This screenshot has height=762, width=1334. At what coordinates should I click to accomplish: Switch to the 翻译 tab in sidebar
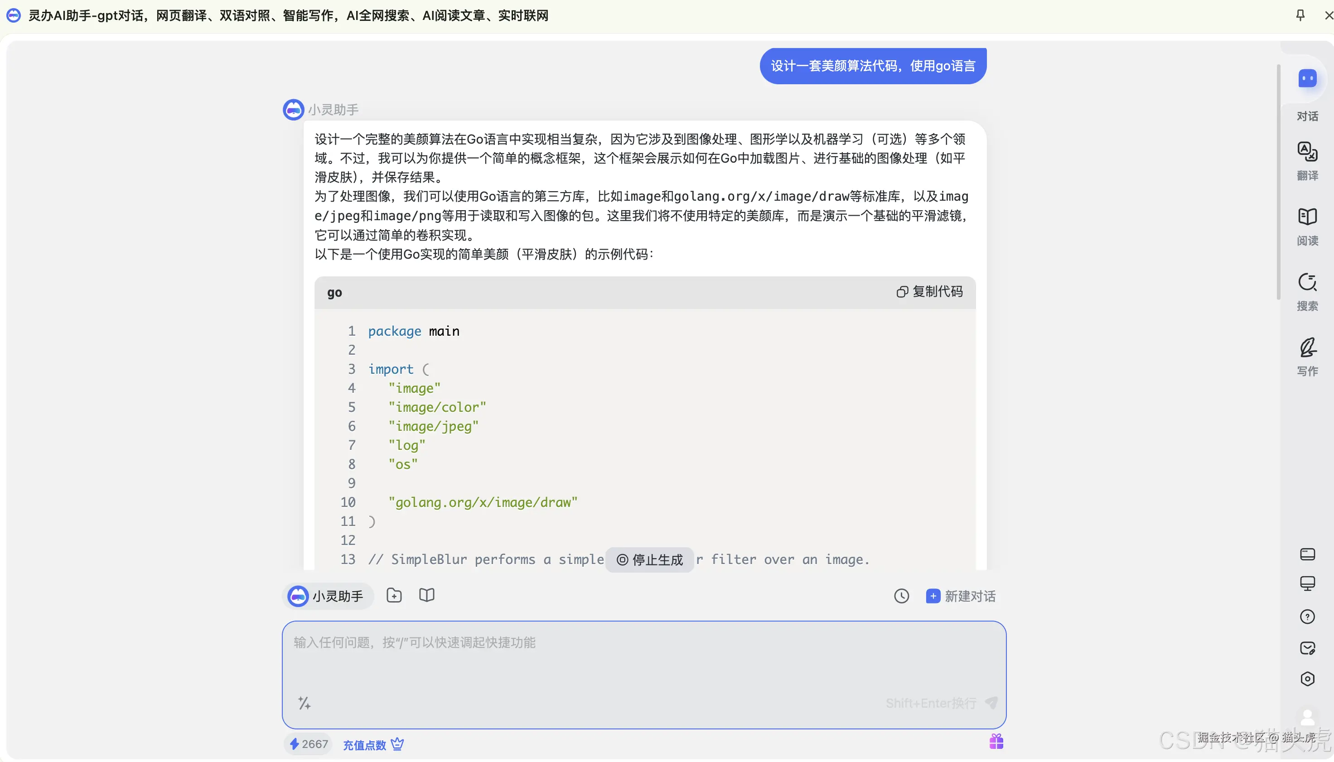1307,162
